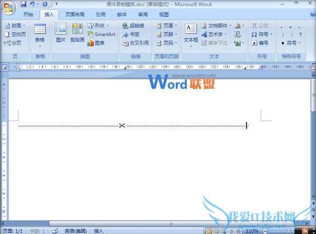Undo the last action in the quick access toolbar

point(32,4)
